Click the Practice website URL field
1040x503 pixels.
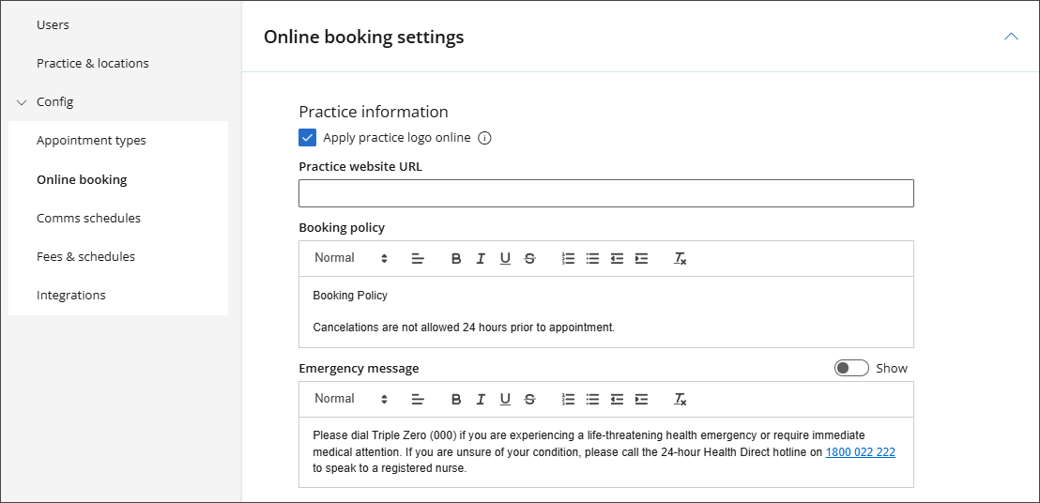(x=605, y=193)
